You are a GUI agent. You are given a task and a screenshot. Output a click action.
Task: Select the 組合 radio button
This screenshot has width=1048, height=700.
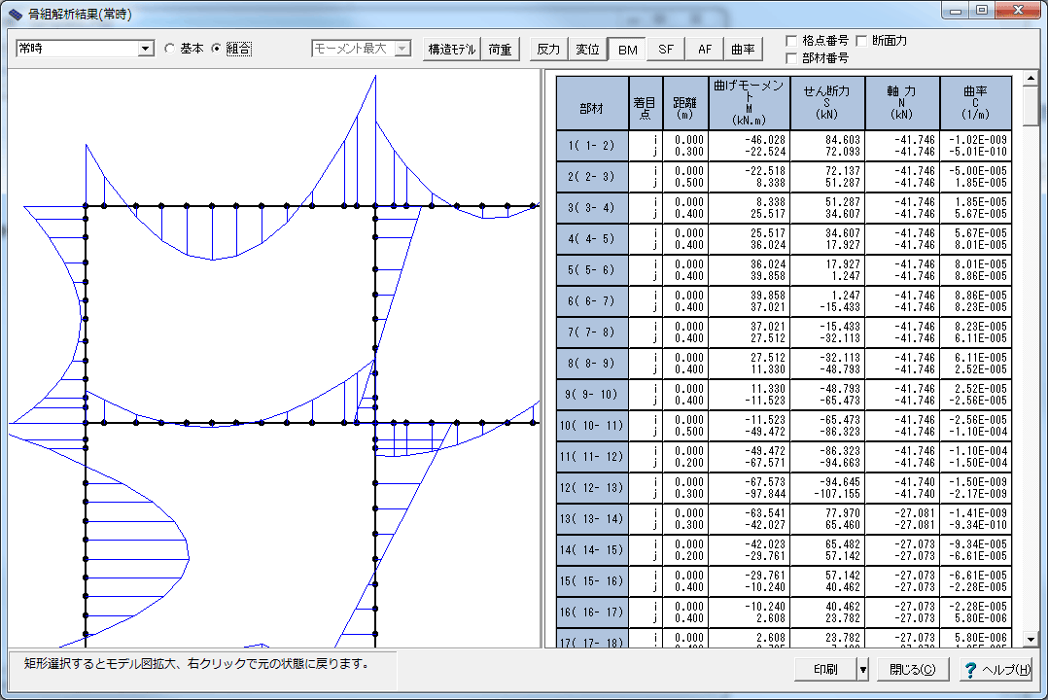click(216, 49)
